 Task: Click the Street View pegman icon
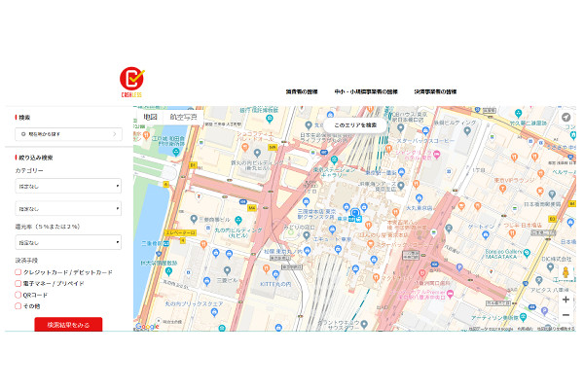point(566,272)
